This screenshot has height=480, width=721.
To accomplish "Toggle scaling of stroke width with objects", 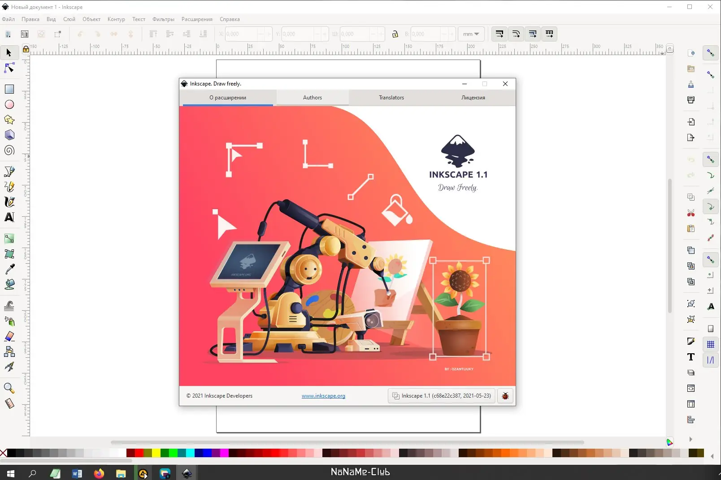I will (499, 34).
